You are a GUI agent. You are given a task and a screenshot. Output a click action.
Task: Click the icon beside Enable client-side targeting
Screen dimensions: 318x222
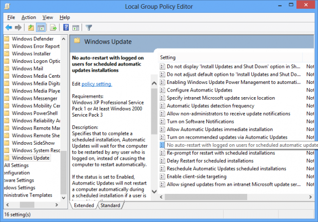(x=163, y=176)
